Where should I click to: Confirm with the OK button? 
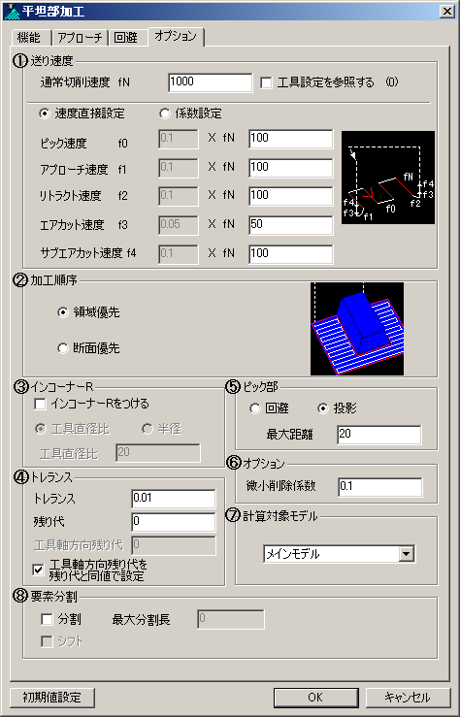(315, 698)
